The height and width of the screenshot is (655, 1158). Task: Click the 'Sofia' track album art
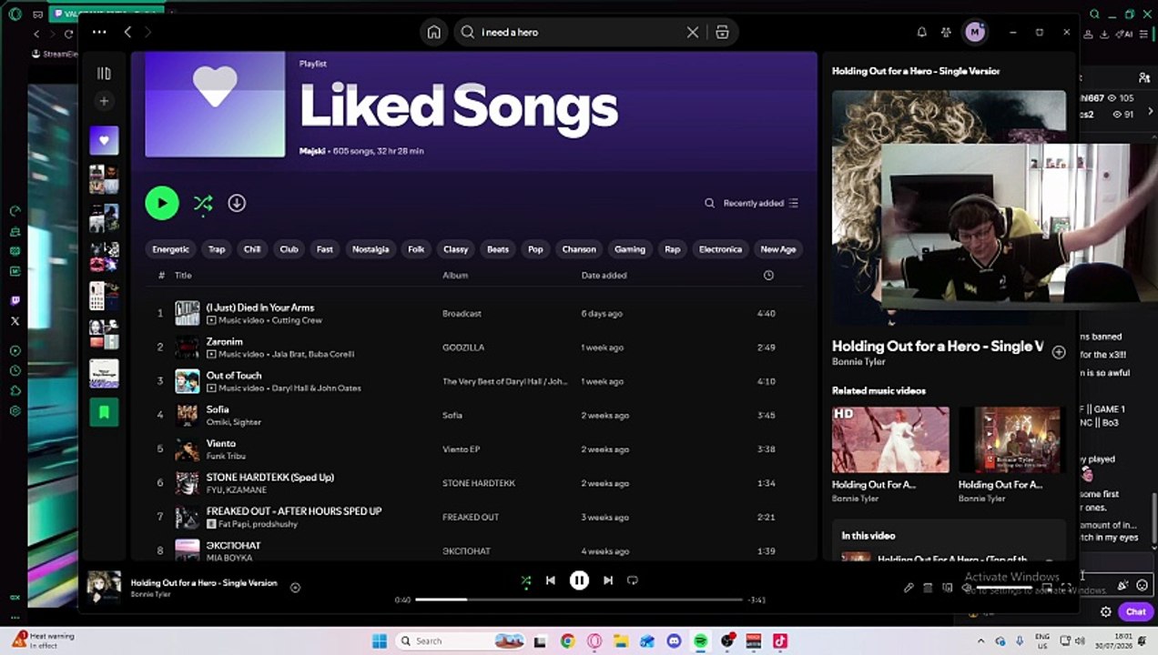point(188,415)
